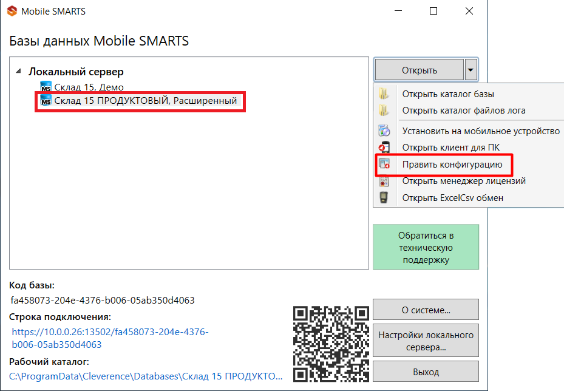564x391 pixels.
Task: Choose Открыть каталог файлов лога
Action: (x=464, y=110)
